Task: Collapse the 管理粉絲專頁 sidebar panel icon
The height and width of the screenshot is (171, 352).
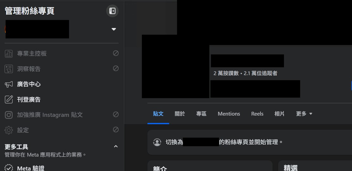Action: (112, 11)
